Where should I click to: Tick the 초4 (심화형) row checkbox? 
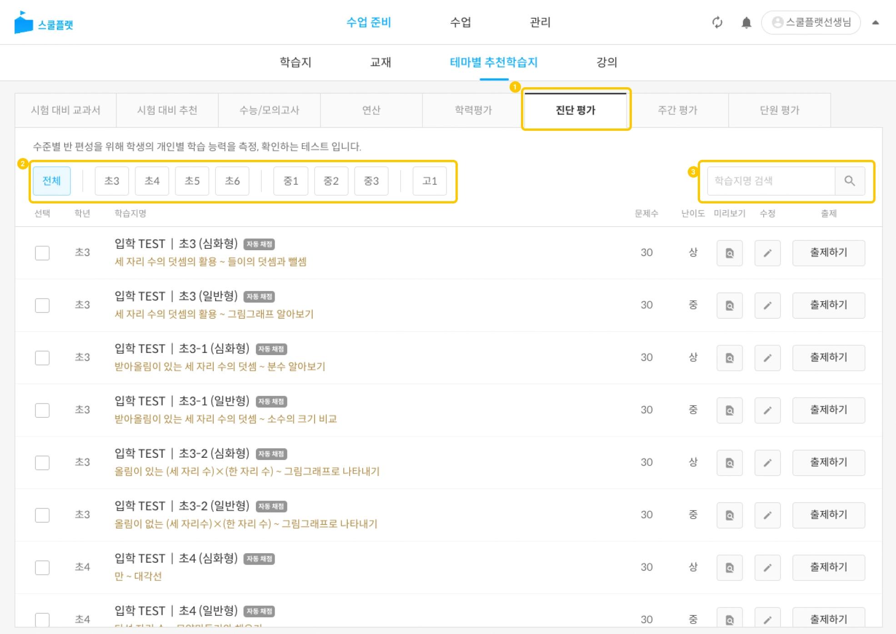click(x=42, y=567)
